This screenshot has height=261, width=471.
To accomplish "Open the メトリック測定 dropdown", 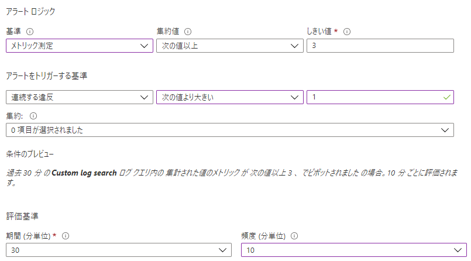I will point(80,46).
